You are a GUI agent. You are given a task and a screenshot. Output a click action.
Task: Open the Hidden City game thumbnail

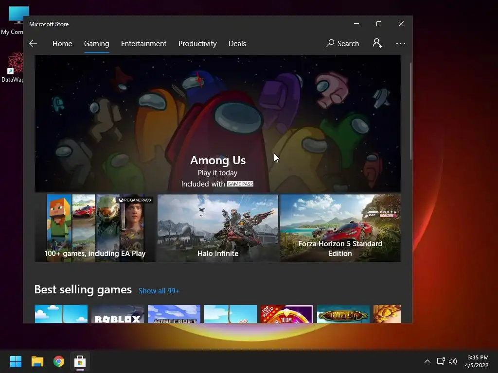(343, 314)
